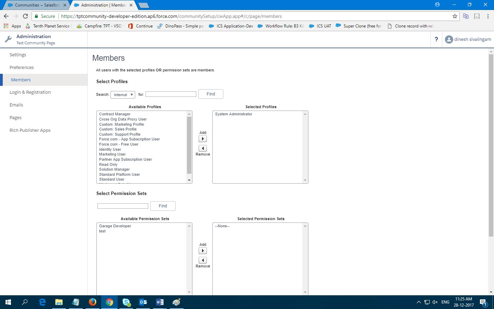Open Word from the taskbar
The height and width of the screenshot is (309, 494).
click(160, 302)
